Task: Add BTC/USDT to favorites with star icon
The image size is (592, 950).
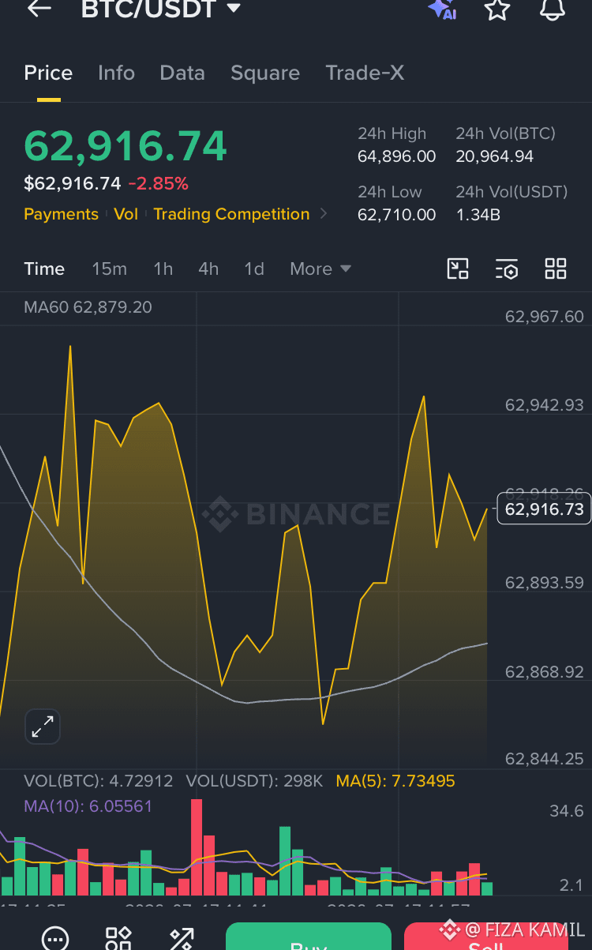Action: (x=496, y=9)
